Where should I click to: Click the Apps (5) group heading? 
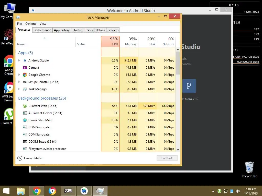(26, 53)
